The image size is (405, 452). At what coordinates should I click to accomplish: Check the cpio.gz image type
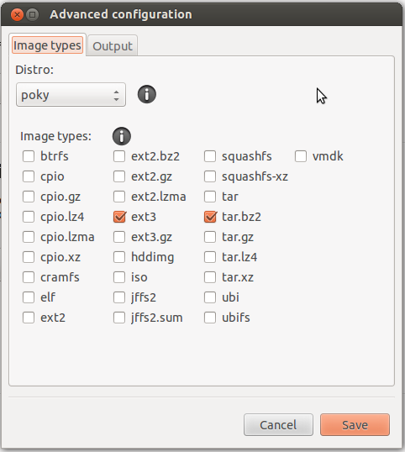[29, 197]
